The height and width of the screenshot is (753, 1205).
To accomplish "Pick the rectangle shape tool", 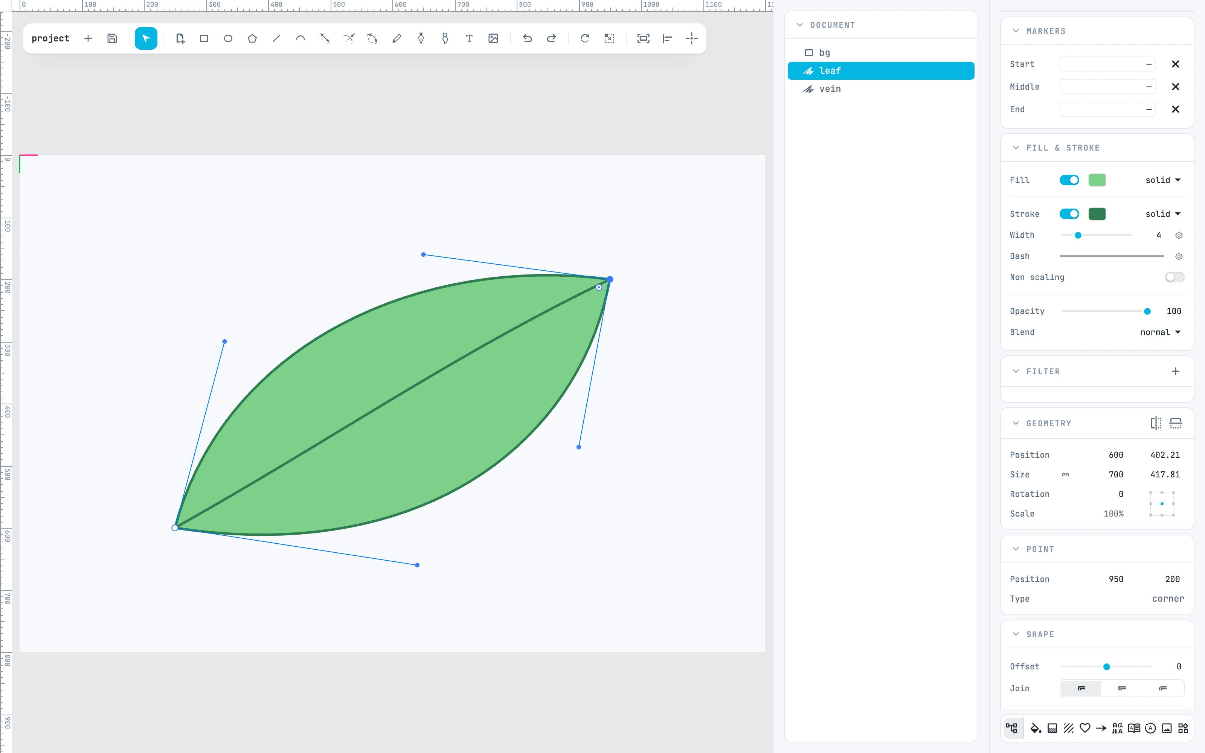I will click(x=204, y=38).
